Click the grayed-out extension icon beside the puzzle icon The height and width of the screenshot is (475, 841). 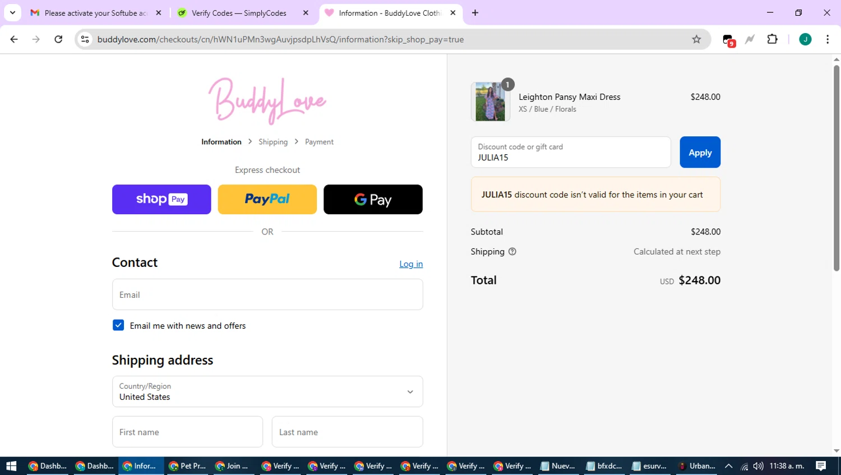click(x=750, y=39)
